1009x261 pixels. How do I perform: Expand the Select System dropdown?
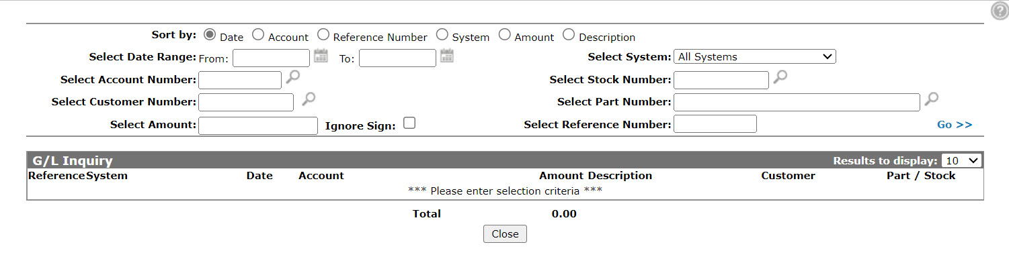755,57
